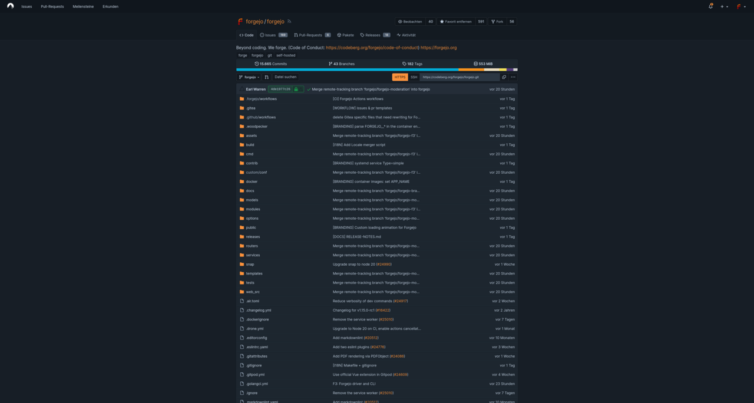
Task: Click the file icon for .editorconfig
Action: click(x=242, y=338)
